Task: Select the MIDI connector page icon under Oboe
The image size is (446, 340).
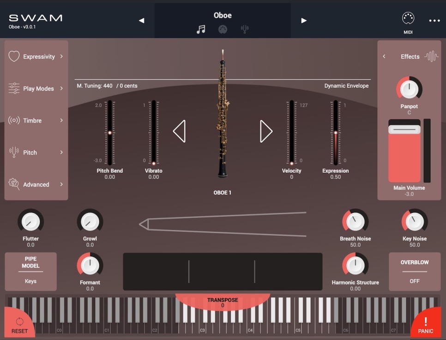Action: [x=223, y=29]
